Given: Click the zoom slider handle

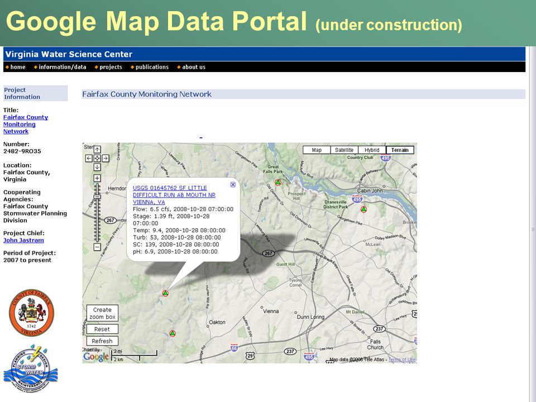Looking at the screenshot, I should [x=97, y=197].
